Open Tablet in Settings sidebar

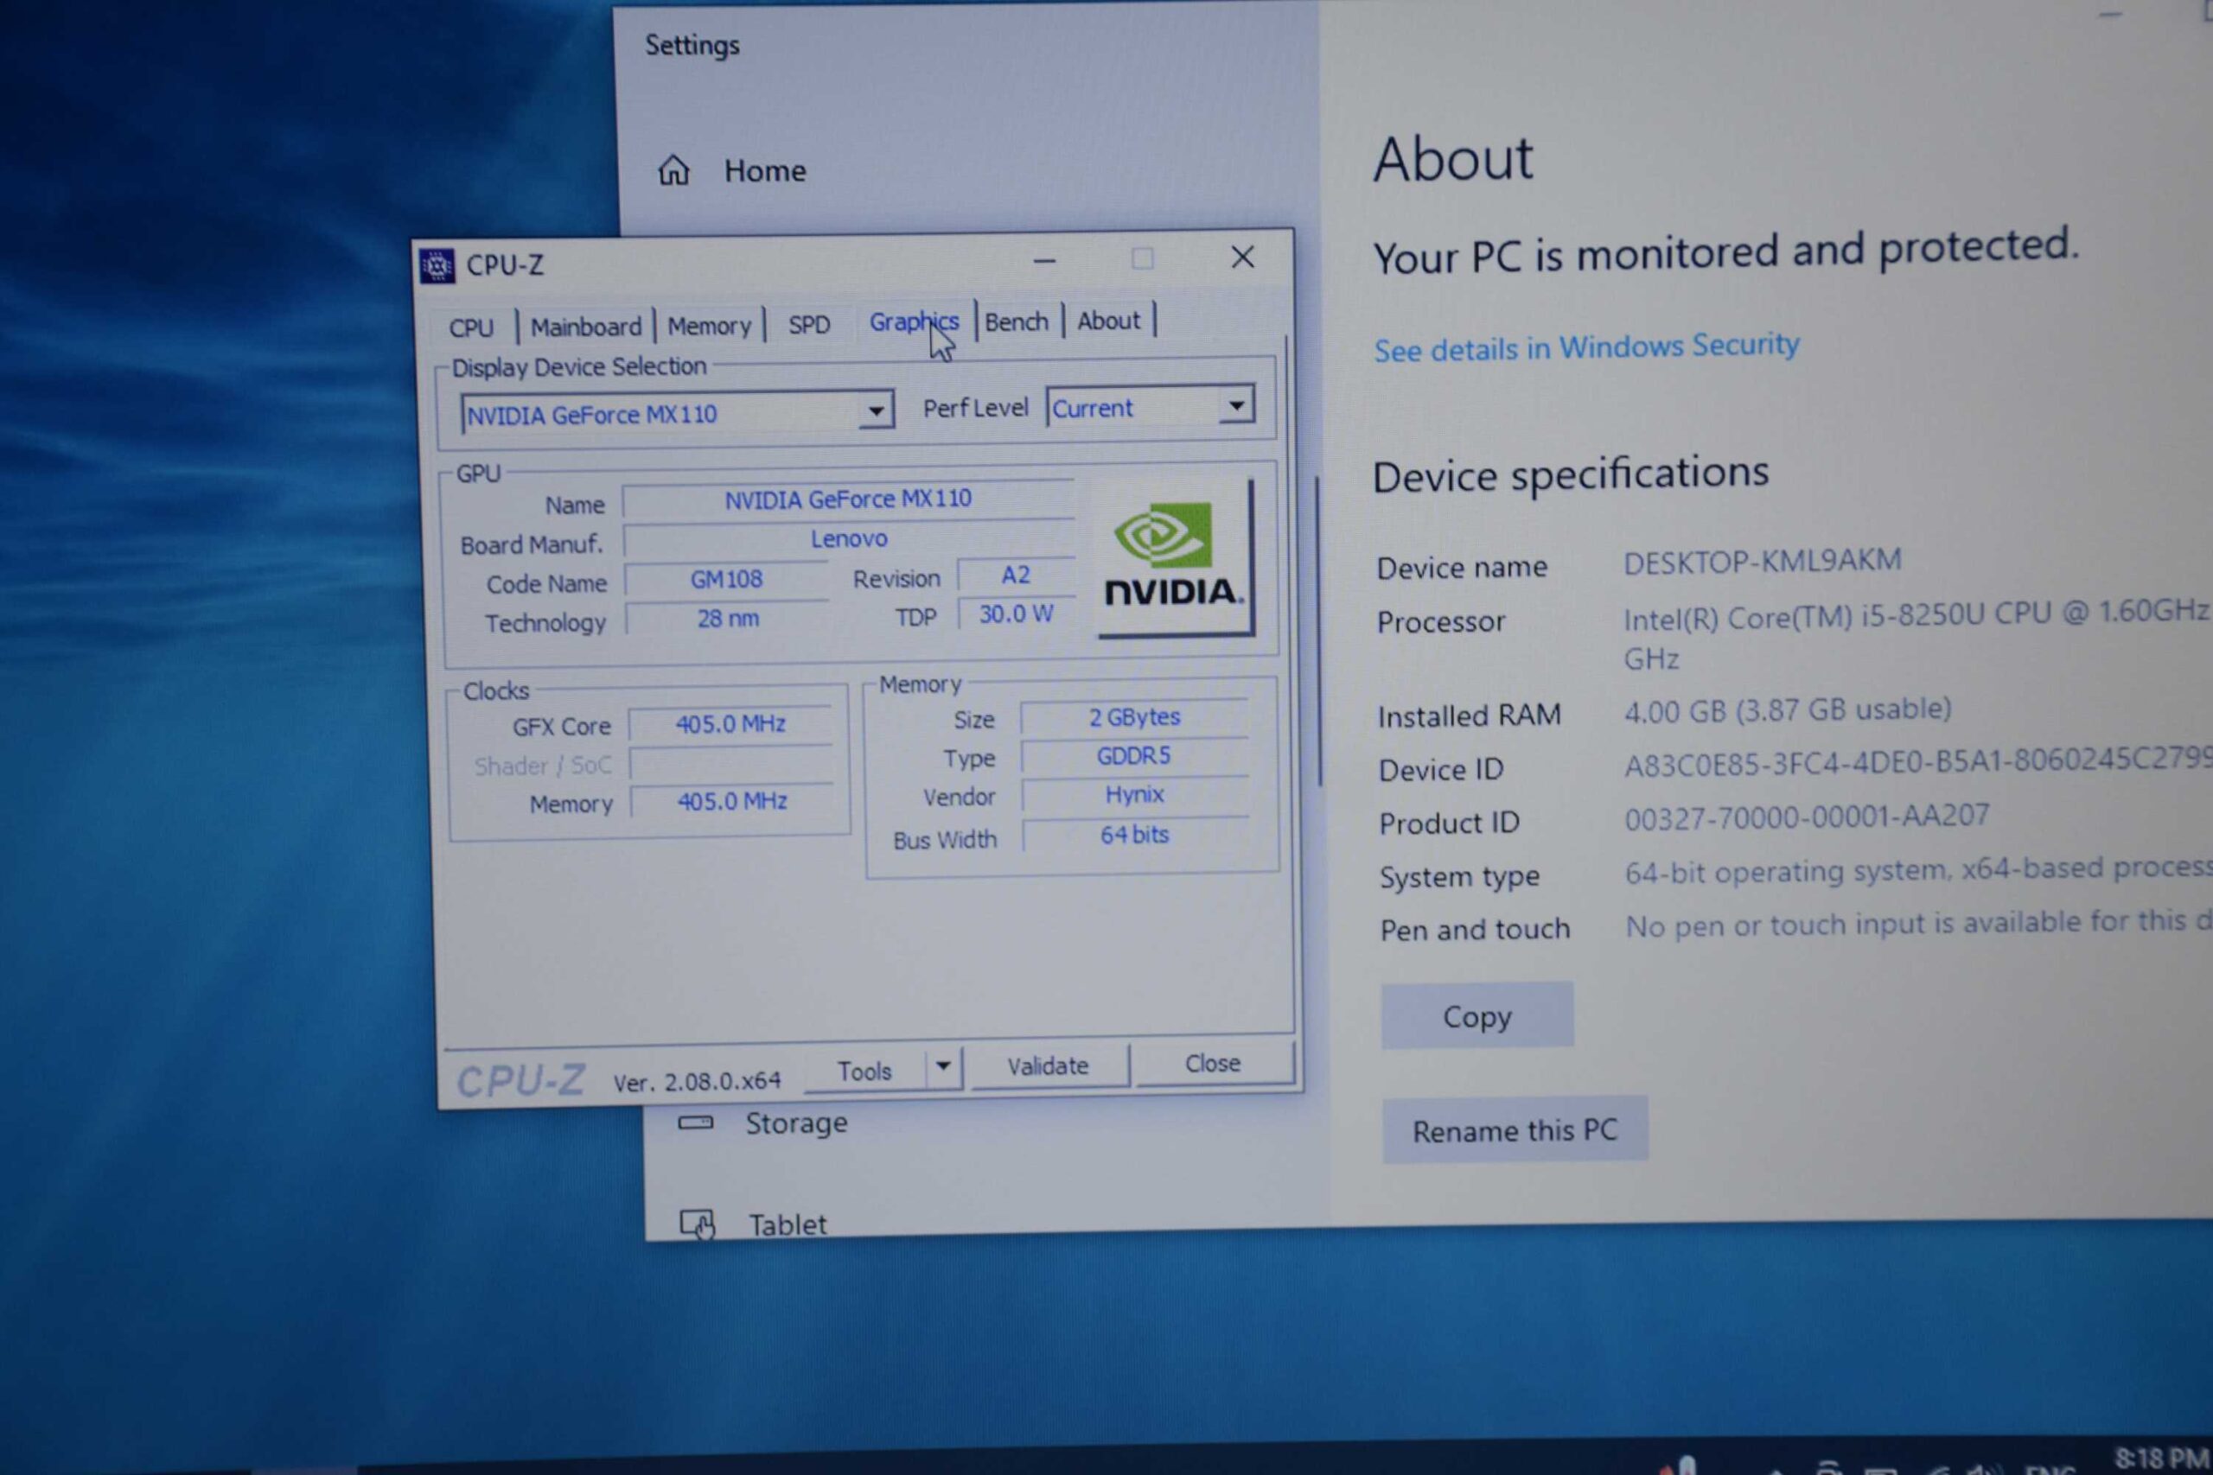787,1224
